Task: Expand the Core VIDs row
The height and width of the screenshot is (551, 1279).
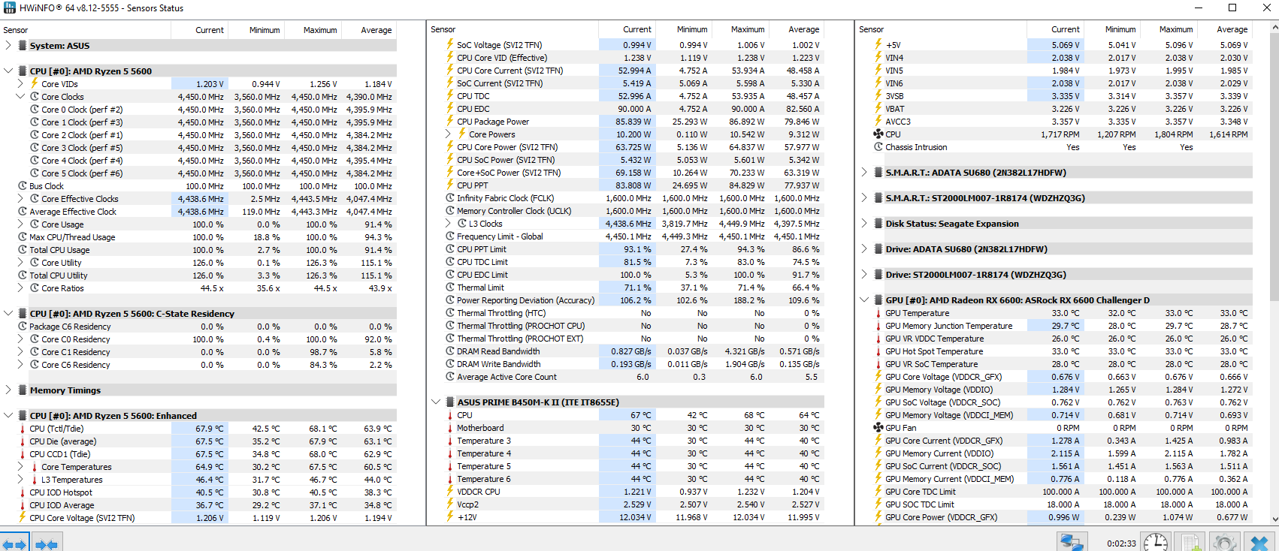Action: pos(20,84)
